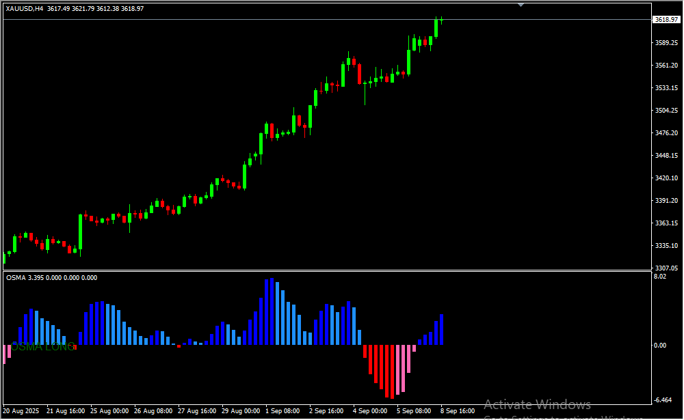Viewport: 684px width, 420px height.
Task: Click the green OSMA LONG text label
Action: (x=43, y=347)
